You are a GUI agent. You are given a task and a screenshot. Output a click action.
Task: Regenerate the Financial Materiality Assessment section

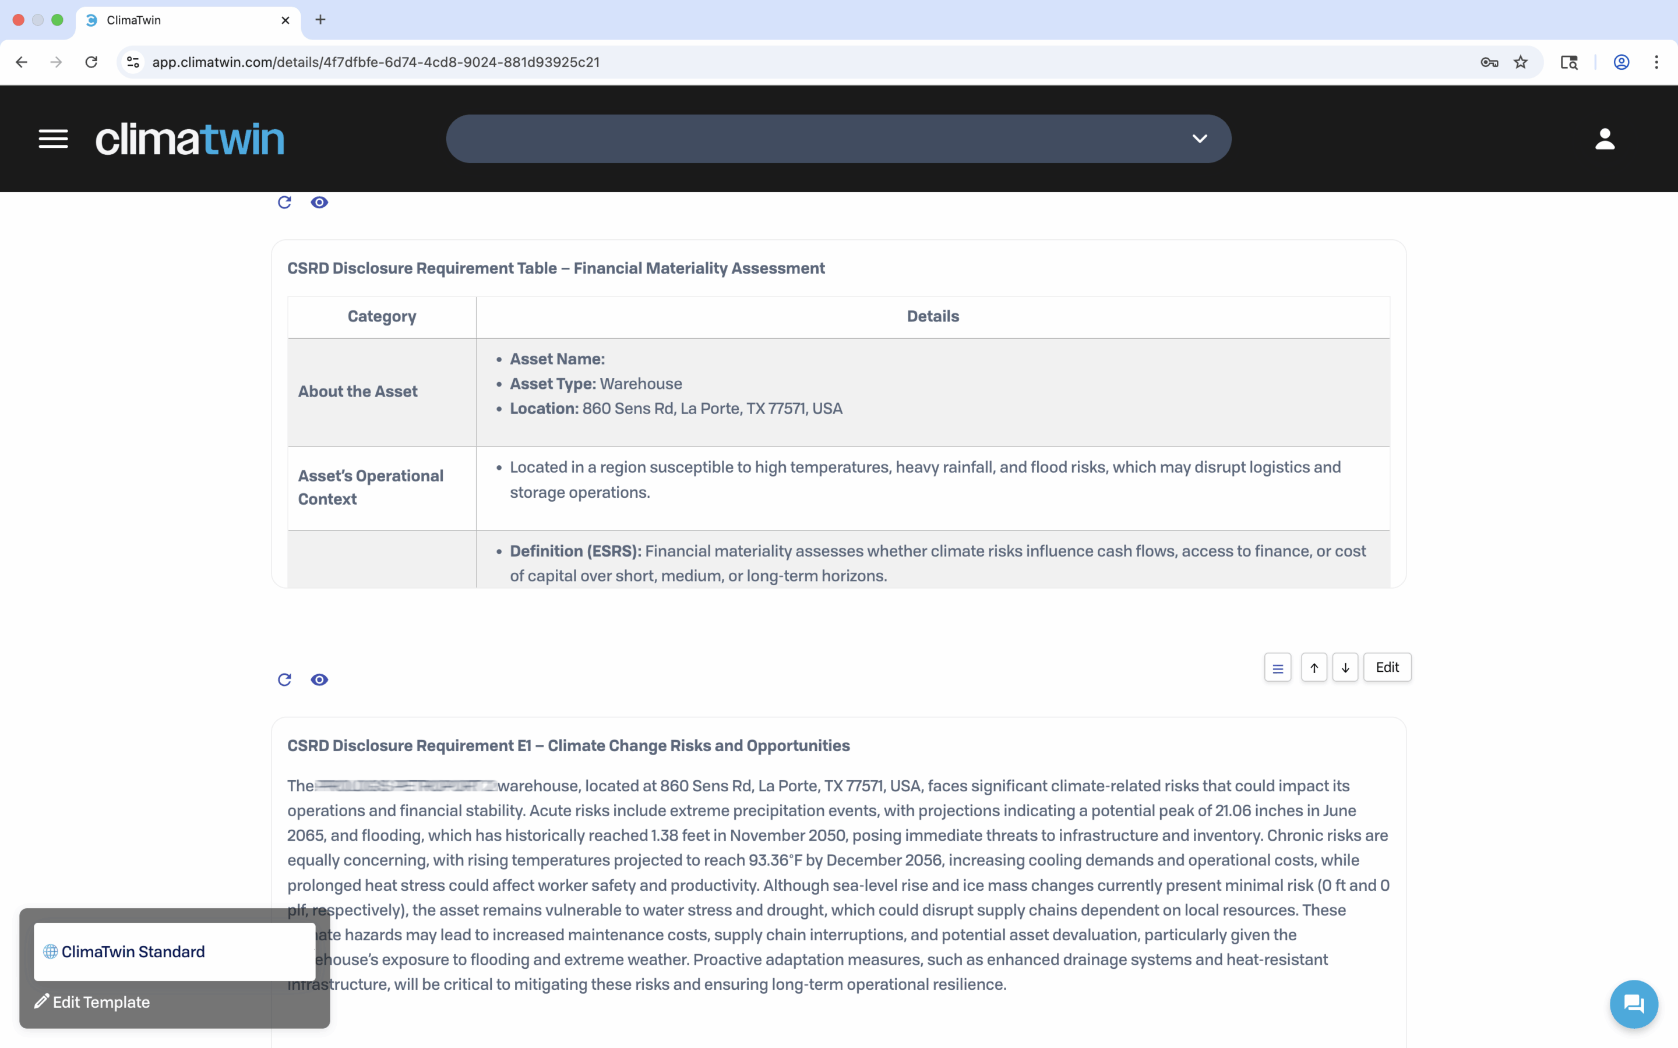click(284, 203)
